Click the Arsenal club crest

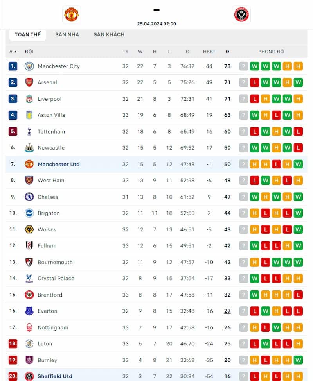[x=29, y=82]
